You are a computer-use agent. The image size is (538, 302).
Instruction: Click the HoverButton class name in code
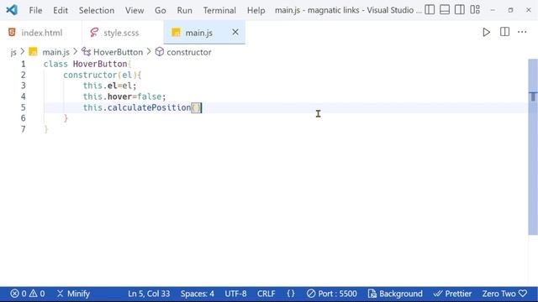[x=100, y=64]
